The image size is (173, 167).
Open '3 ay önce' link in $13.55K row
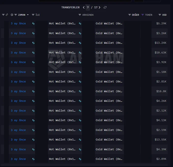pos(18,139)
